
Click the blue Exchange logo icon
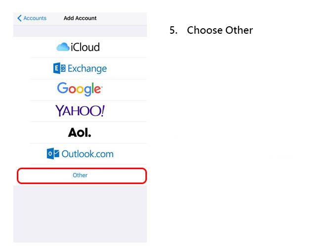click(x=59, y=68)
